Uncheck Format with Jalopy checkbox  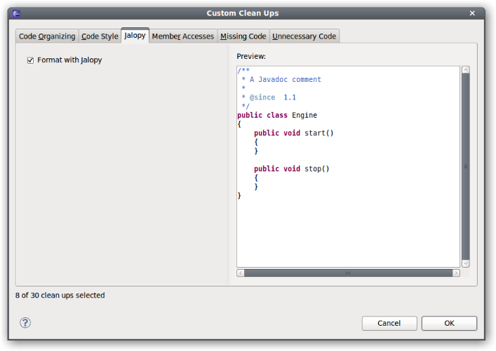[30, 60]
